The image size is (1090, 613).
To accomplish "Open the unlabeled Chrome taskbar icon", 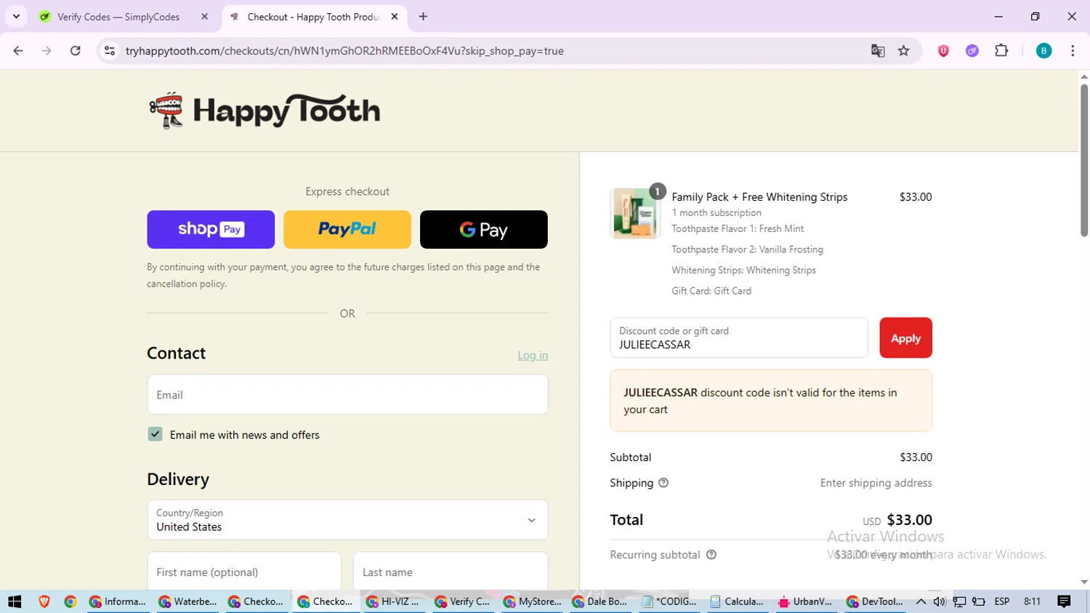I will tap(70, 601).
